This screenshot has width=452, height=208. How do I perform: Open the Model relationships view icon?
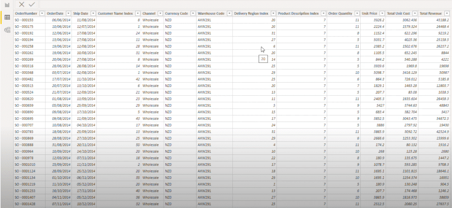[7, 30]
